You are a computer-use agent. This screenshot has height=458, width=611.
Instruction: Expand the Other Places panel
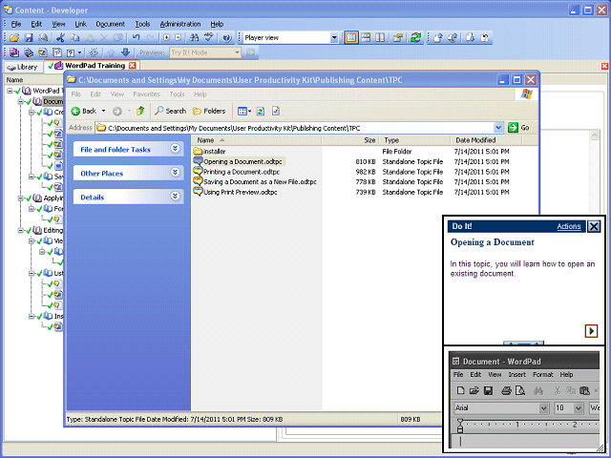(x=175, y=172)
